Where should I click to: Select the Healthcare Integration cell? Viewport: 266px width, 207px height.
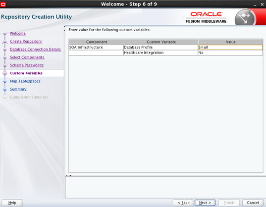coord(161,52)
